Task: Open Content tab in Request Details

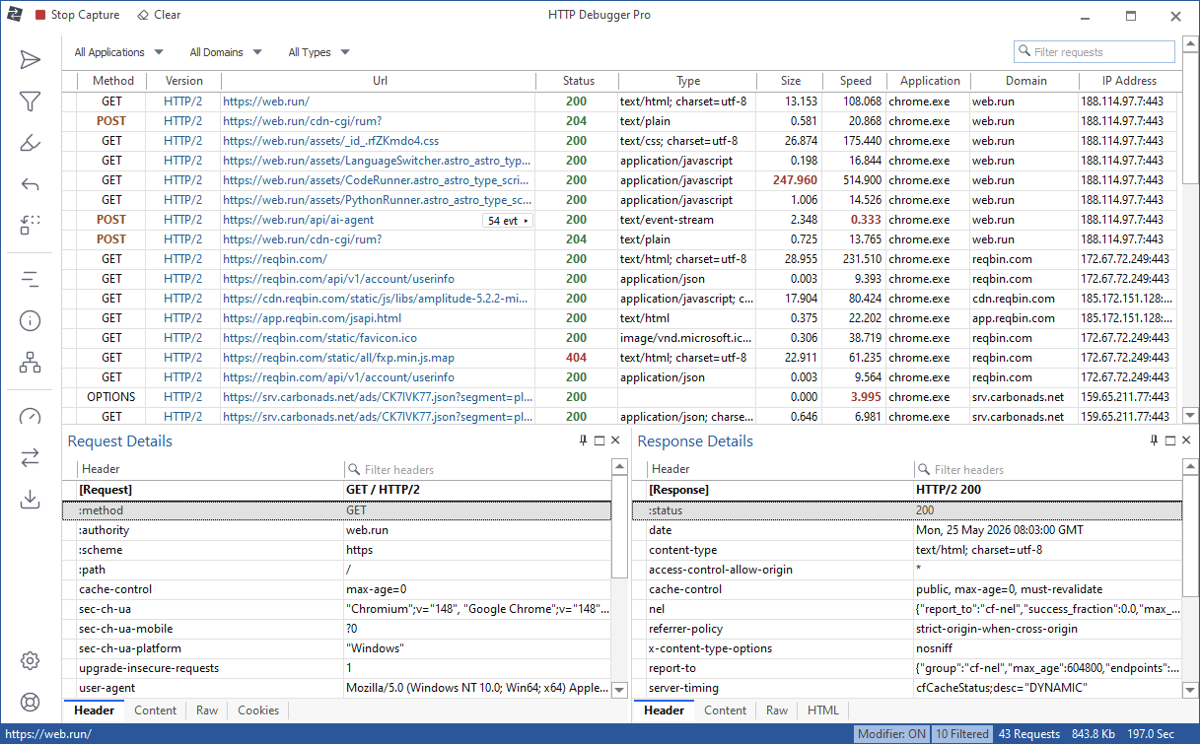Action: pos(156,710)
